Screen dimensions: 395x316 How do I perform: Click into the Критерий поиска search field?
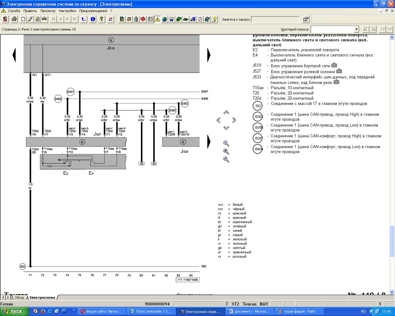(x=332, y=29)
